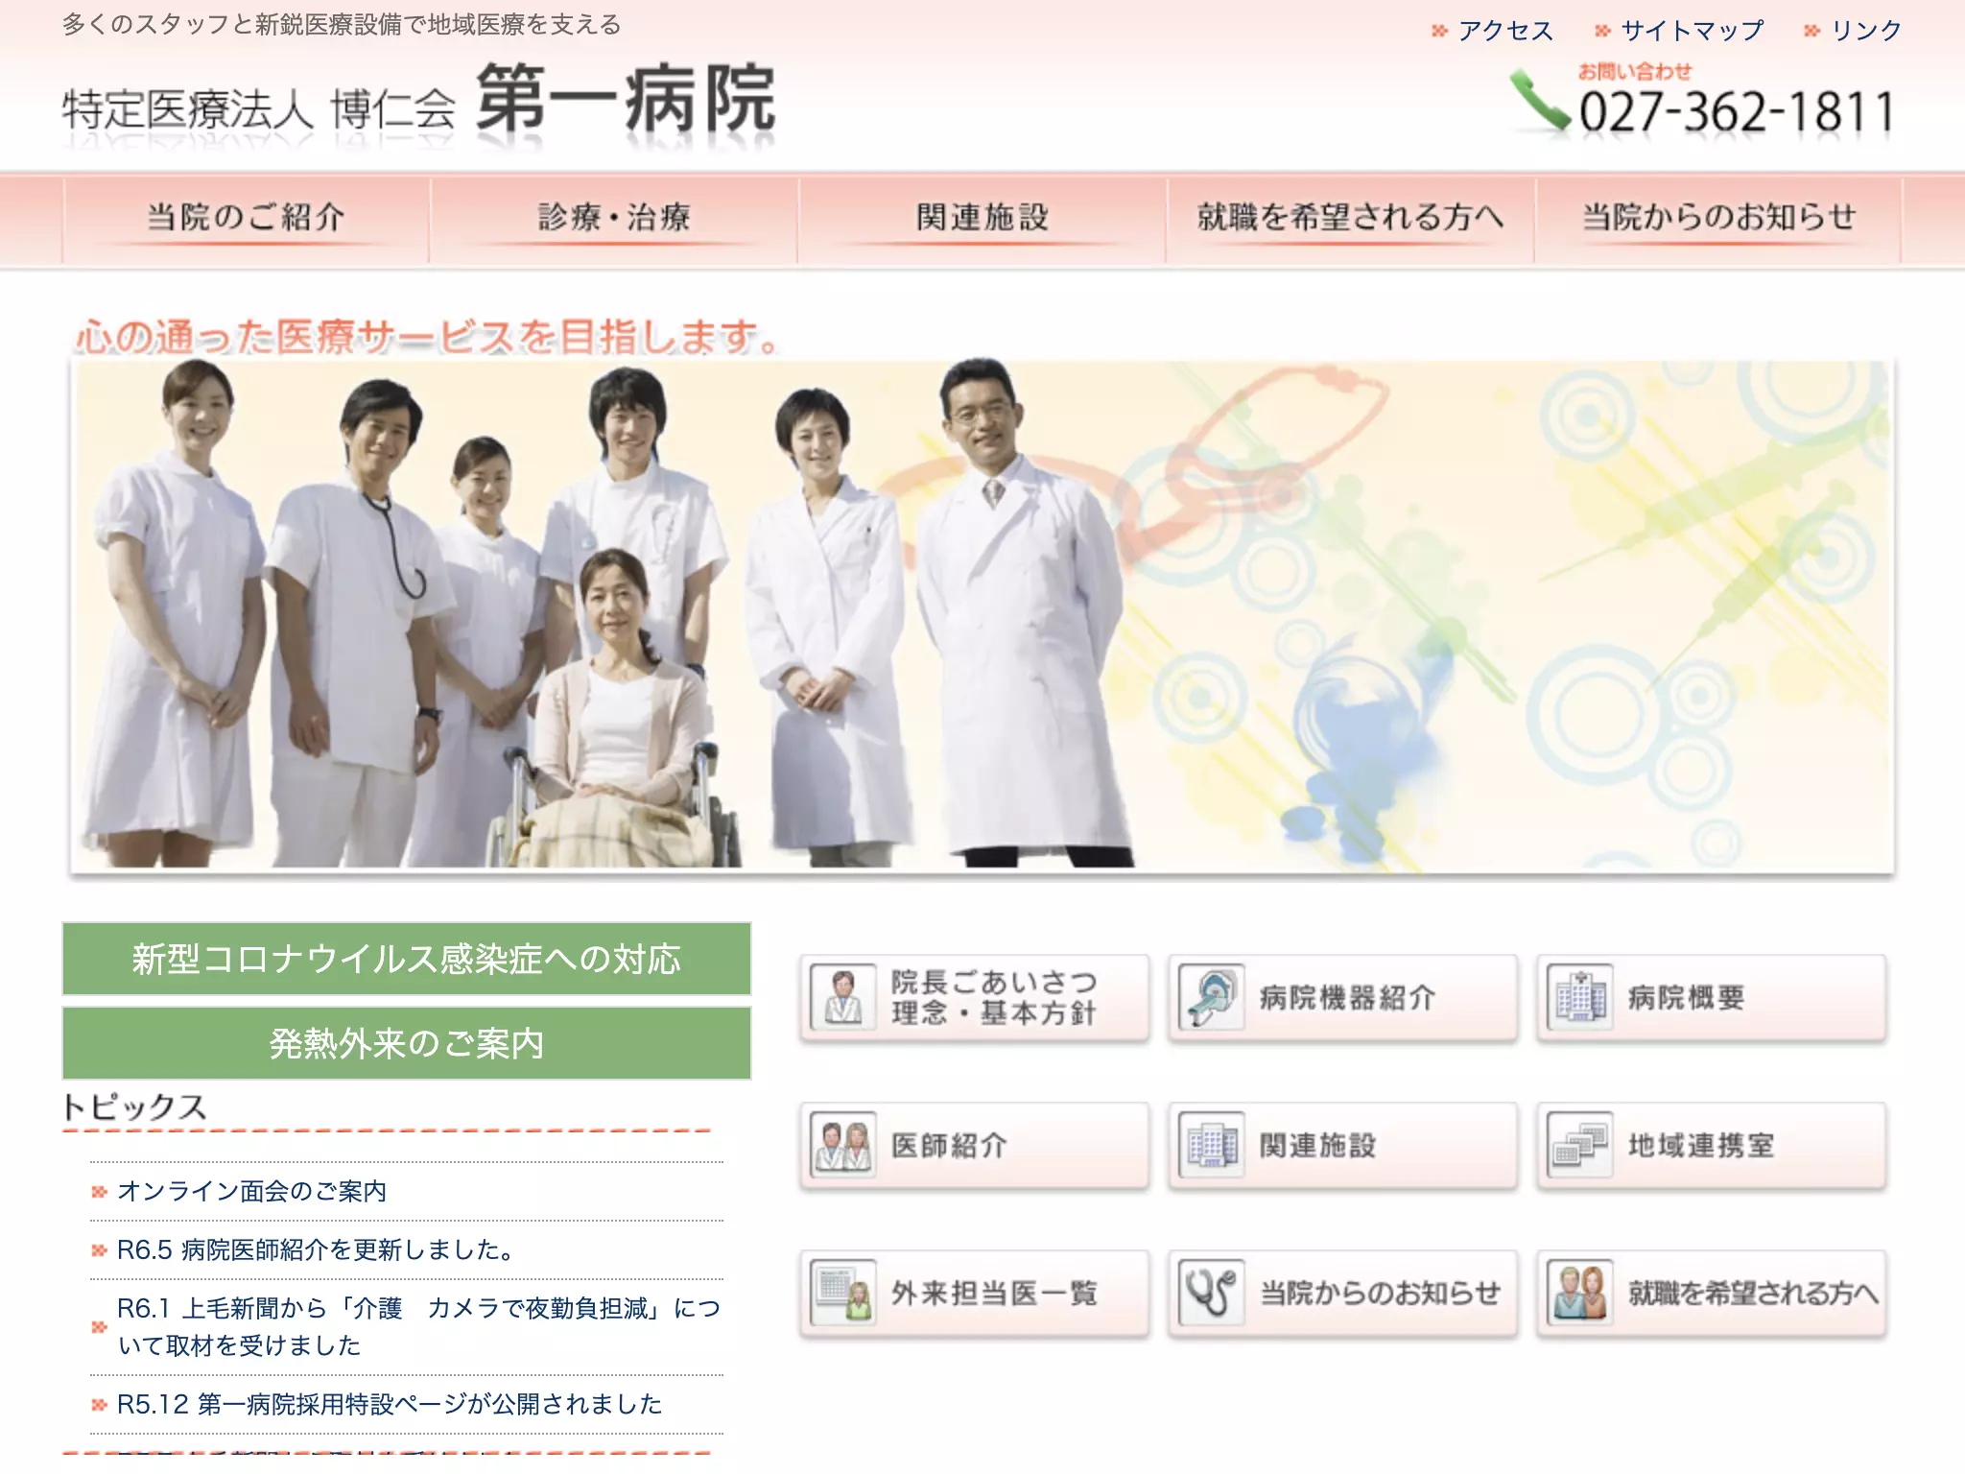Open the 当院からのお知らせ navigation menu
1965x1474 pixels.
point(1718,218)
